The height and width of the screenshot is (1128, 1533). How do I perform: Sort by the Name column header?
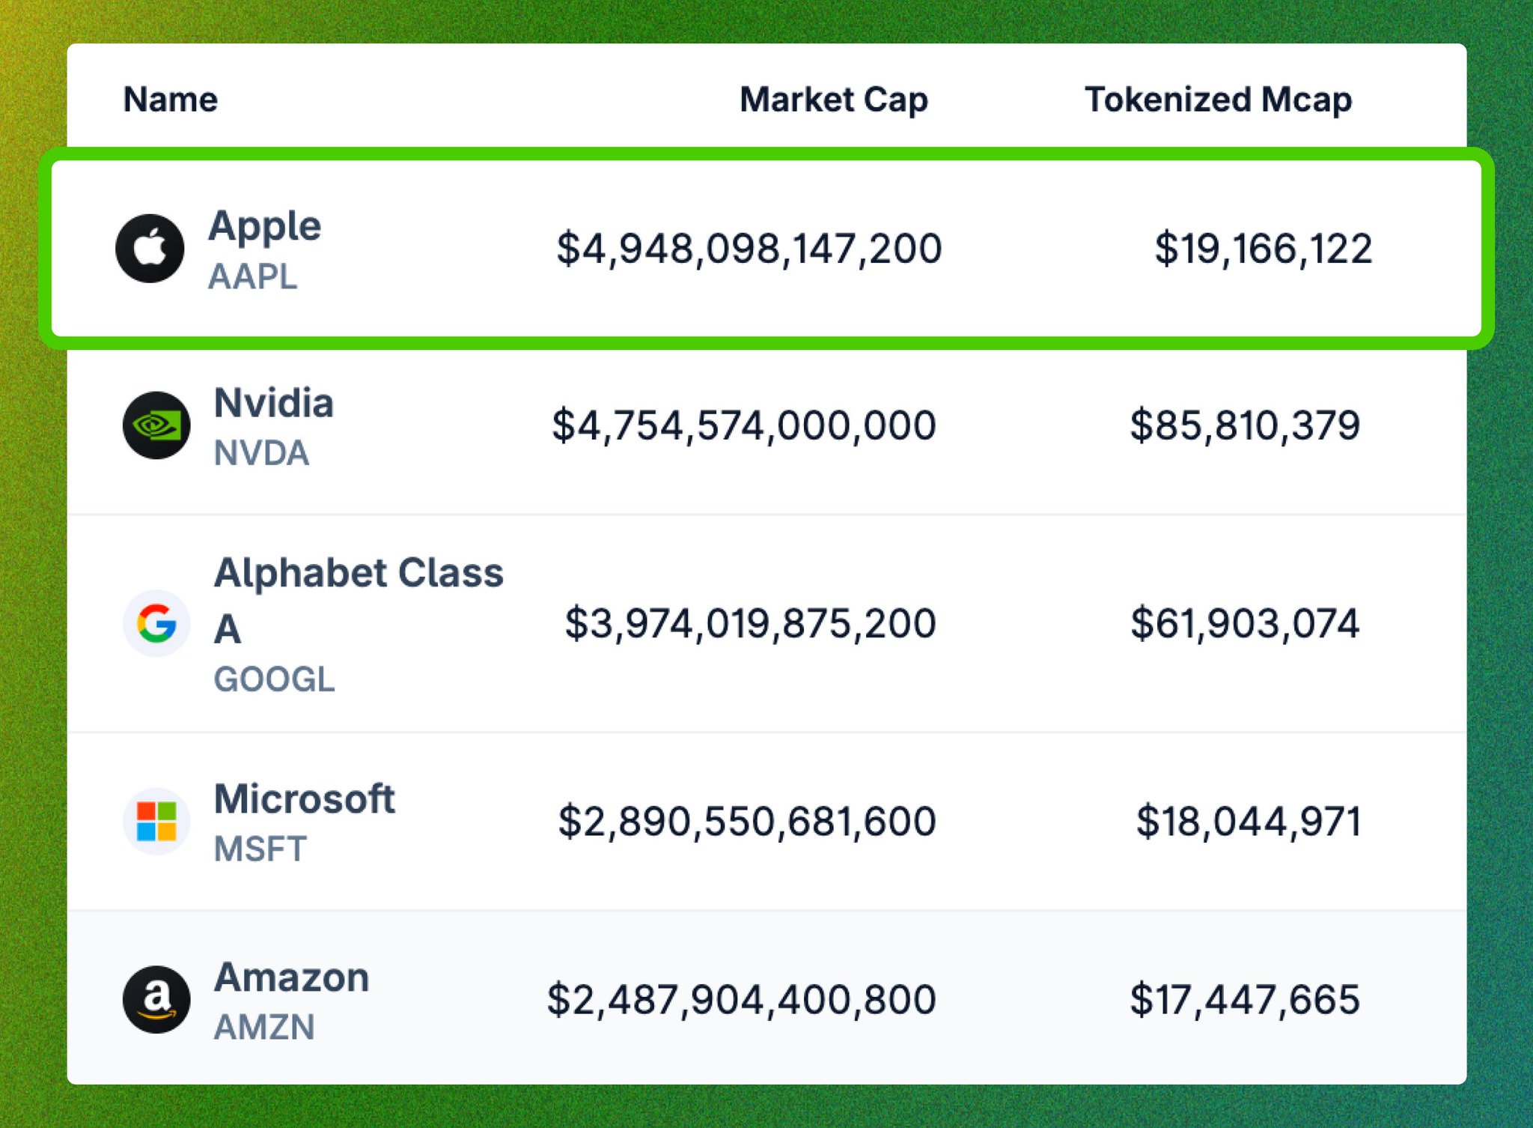click(171, 100)
